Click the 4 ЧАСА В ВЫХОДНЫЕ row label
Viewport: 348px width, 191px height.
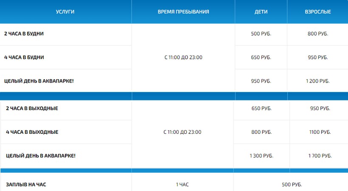pos(32,132)
